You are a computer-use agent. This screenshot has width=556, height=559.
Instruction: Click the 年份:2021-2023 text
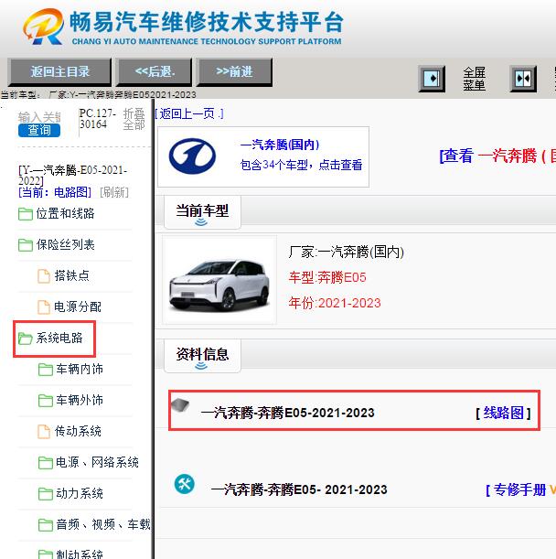tap(335, 303)
